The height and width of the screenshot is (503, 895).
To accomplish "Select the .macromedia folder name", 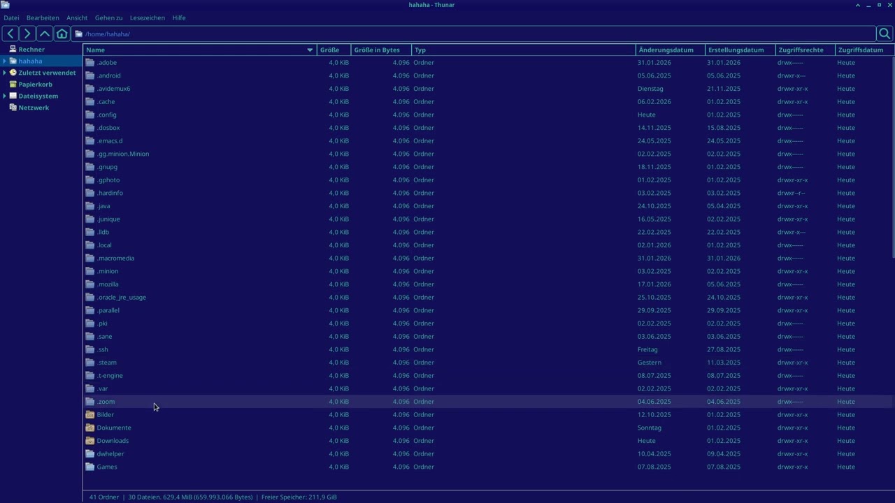I will [x=115, y=258].
